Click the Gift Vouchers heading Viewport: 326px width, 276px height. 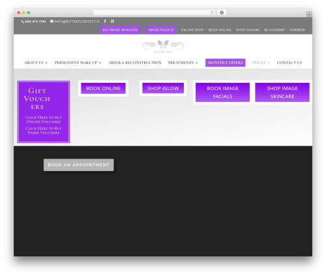[37, 99]
